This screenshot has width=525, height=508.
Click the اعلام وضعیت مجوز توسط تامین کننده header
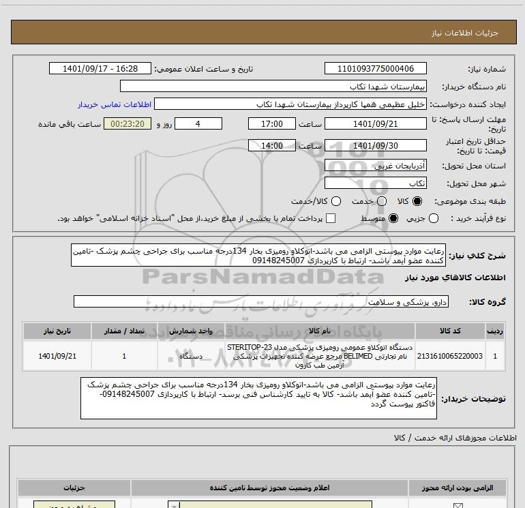[269, 488]
